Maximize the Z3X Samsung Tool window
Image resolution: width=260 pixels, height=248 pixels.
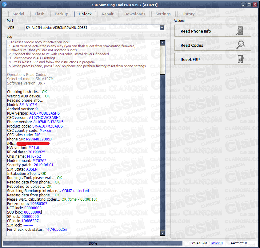click(249, 5)
